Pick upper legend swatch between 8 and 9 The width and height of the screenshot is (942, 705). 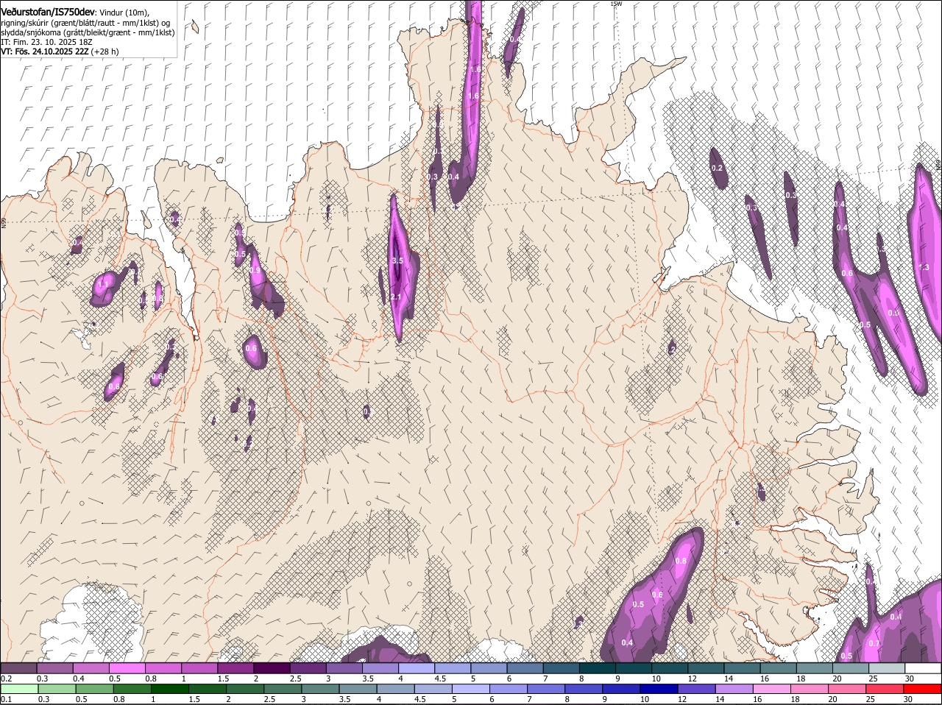[596, 668]
